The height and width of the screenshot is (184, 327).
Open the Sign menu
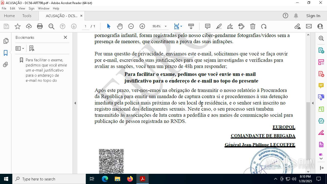tap(31, 8)
